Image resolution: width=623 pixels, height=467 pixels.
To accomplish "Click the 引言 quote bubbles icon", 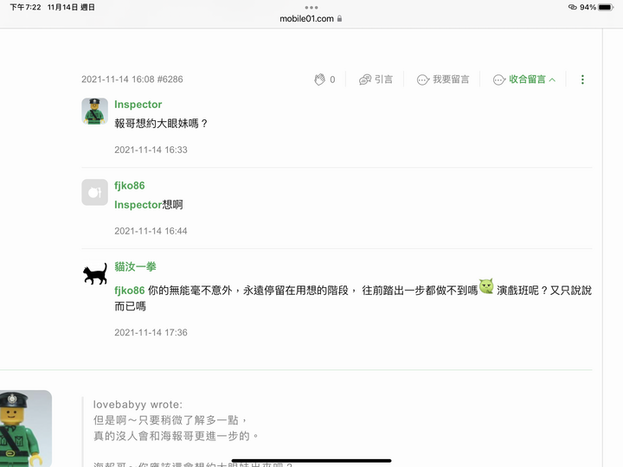I will tap(365, 80).
